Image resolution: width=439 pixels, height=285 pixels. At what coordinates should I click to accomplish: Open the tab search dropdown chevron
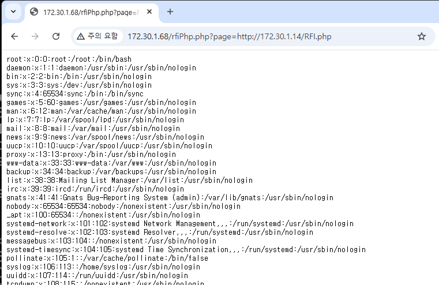click(x=13, y=12)
